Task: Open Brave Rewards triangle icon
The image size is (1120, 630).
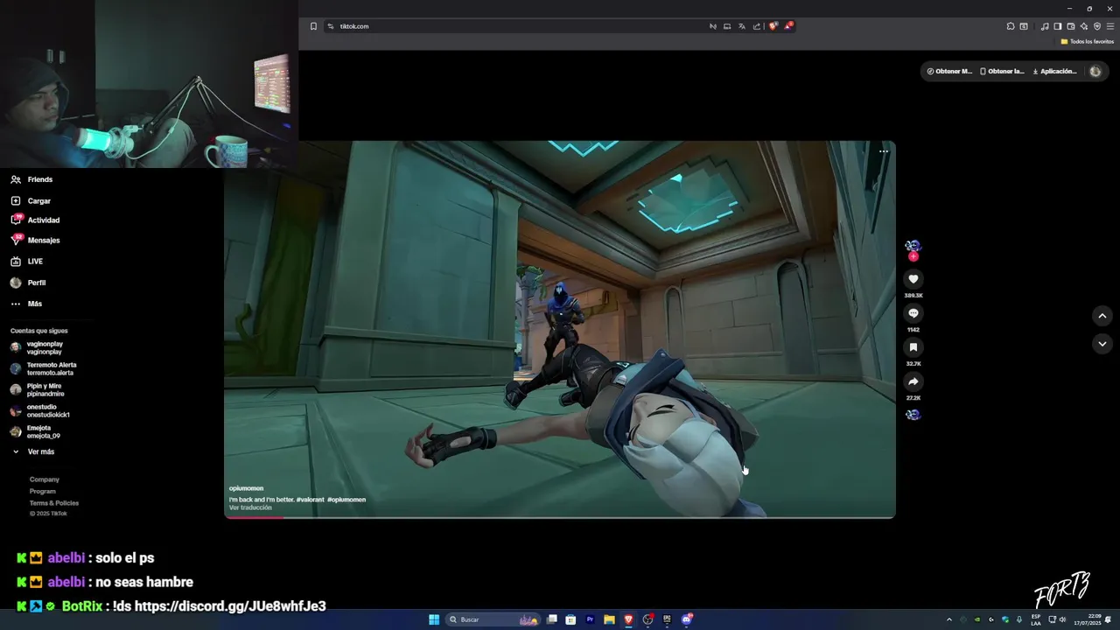Action: coord(788,26)
